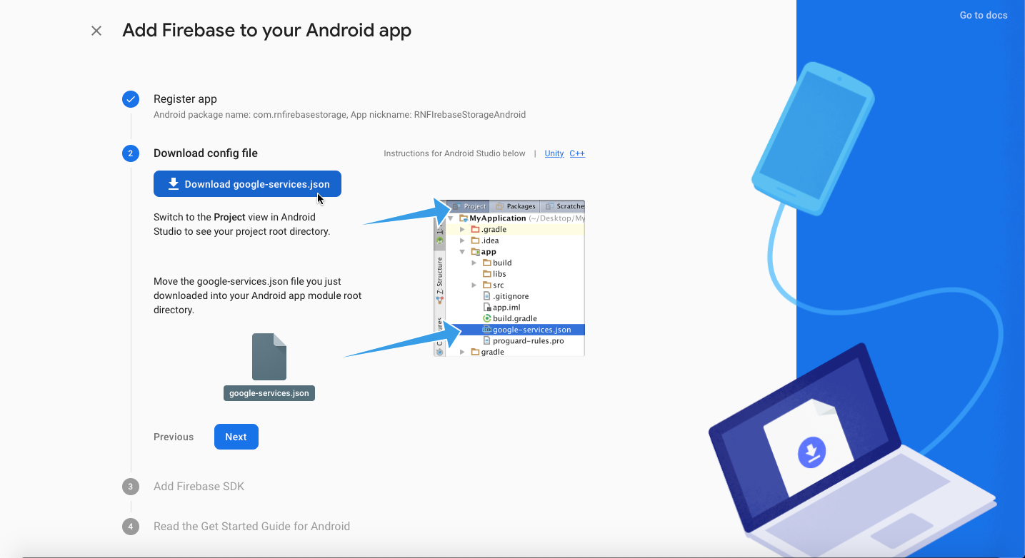Open the Add Firebase SDK step

(199, 487)
